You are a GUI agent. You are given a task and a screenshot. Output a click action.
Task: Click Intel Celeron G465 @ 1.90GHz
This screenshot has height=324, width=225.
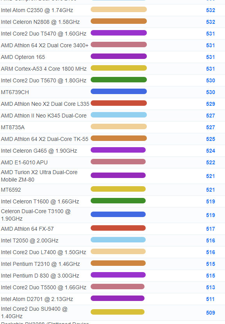coord(39,151)
